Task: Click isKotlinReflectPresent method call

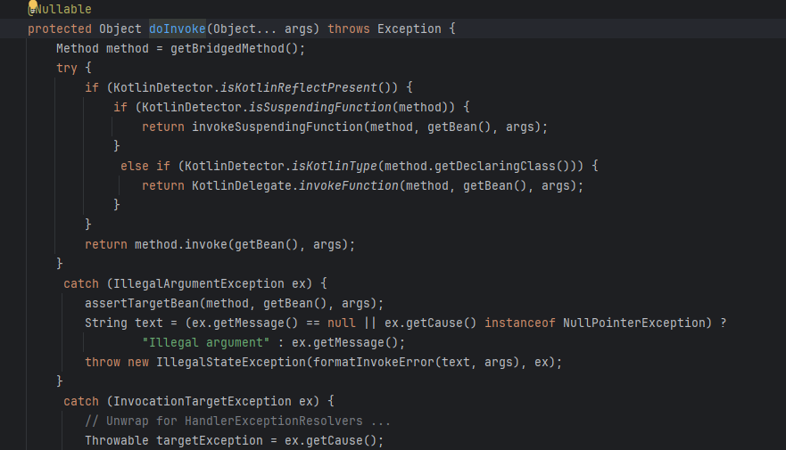Action: [x=298, y=87]
